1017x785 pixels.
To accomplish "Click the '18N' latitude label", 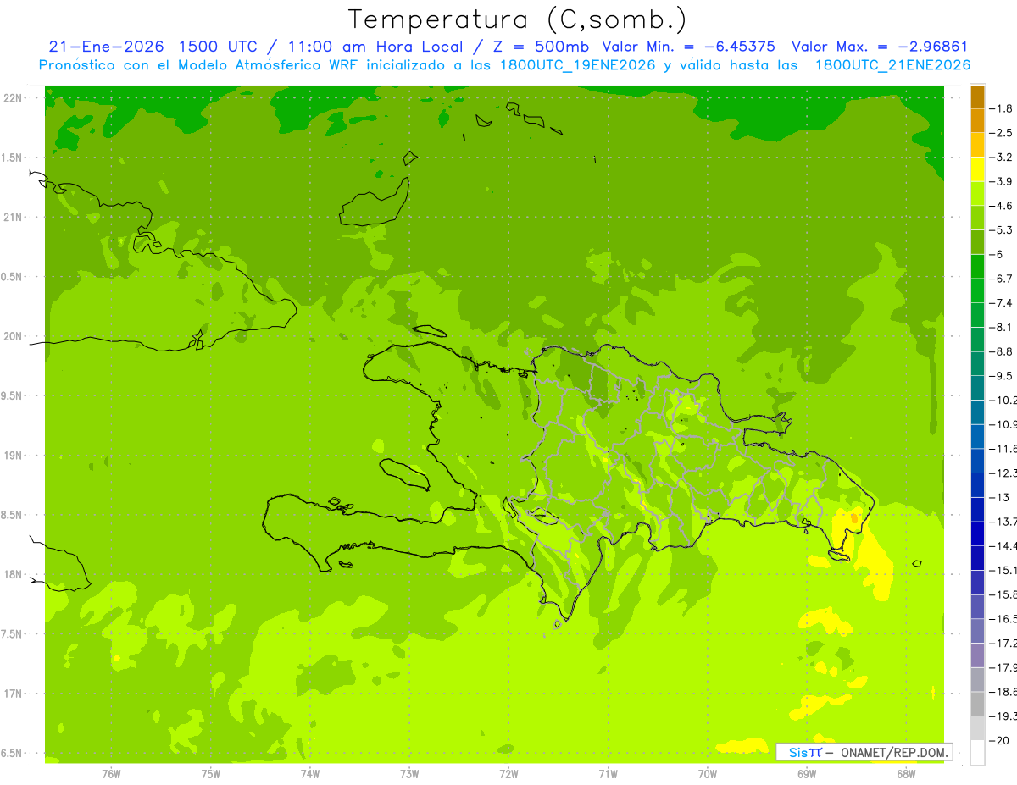I will [14, 574].
